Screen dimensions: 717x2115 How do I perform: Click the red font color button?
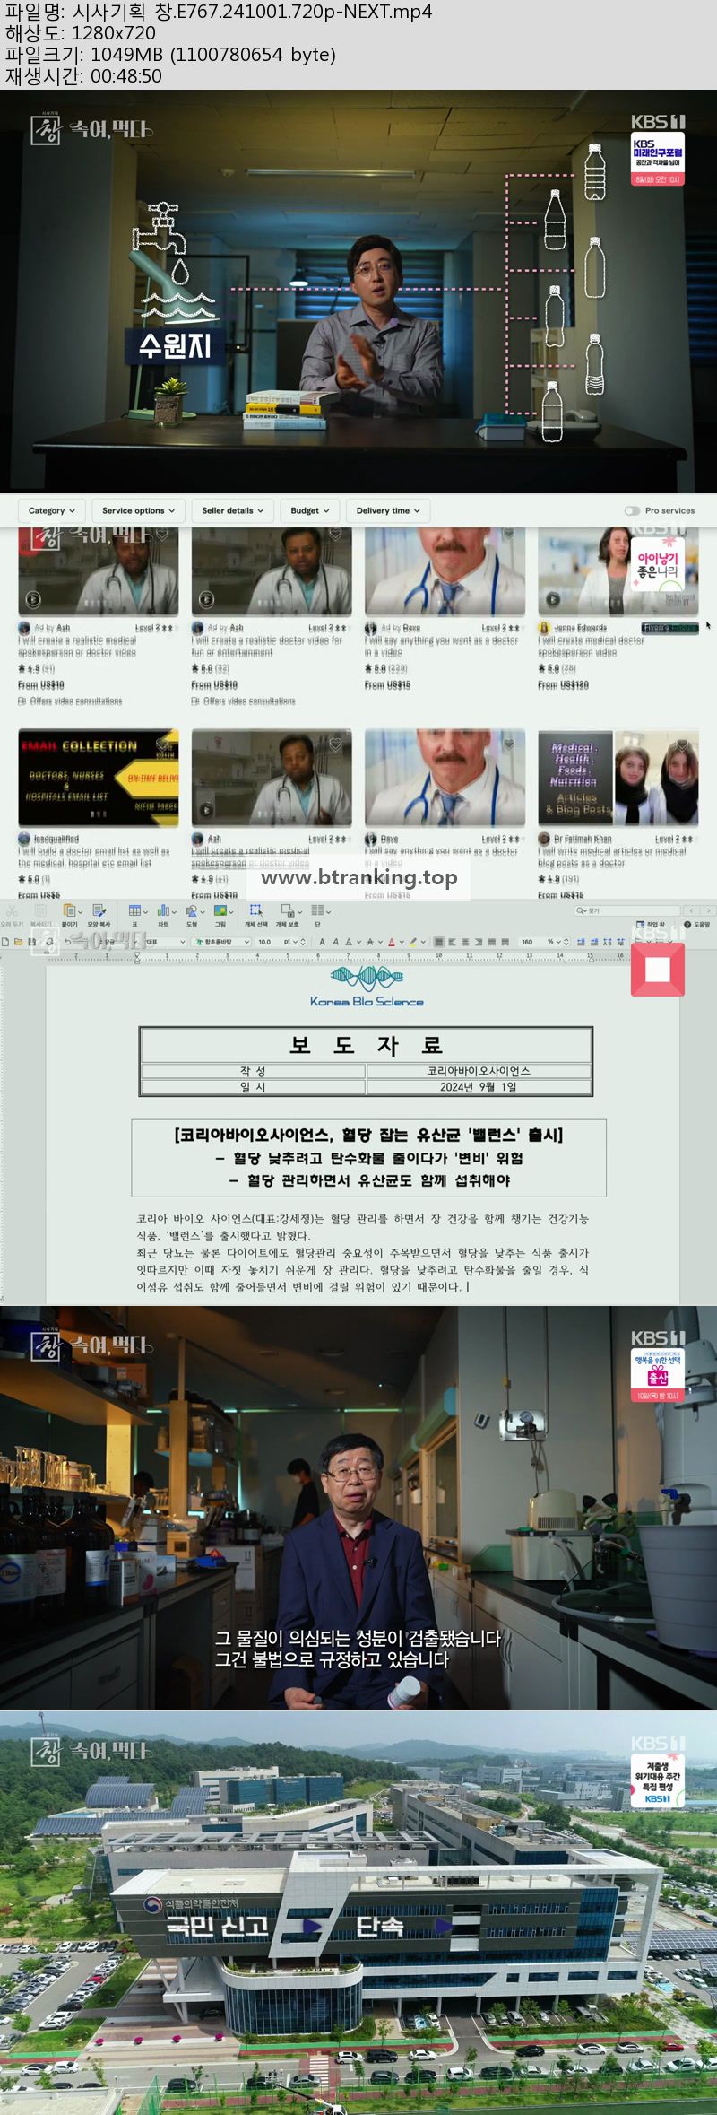392,942
